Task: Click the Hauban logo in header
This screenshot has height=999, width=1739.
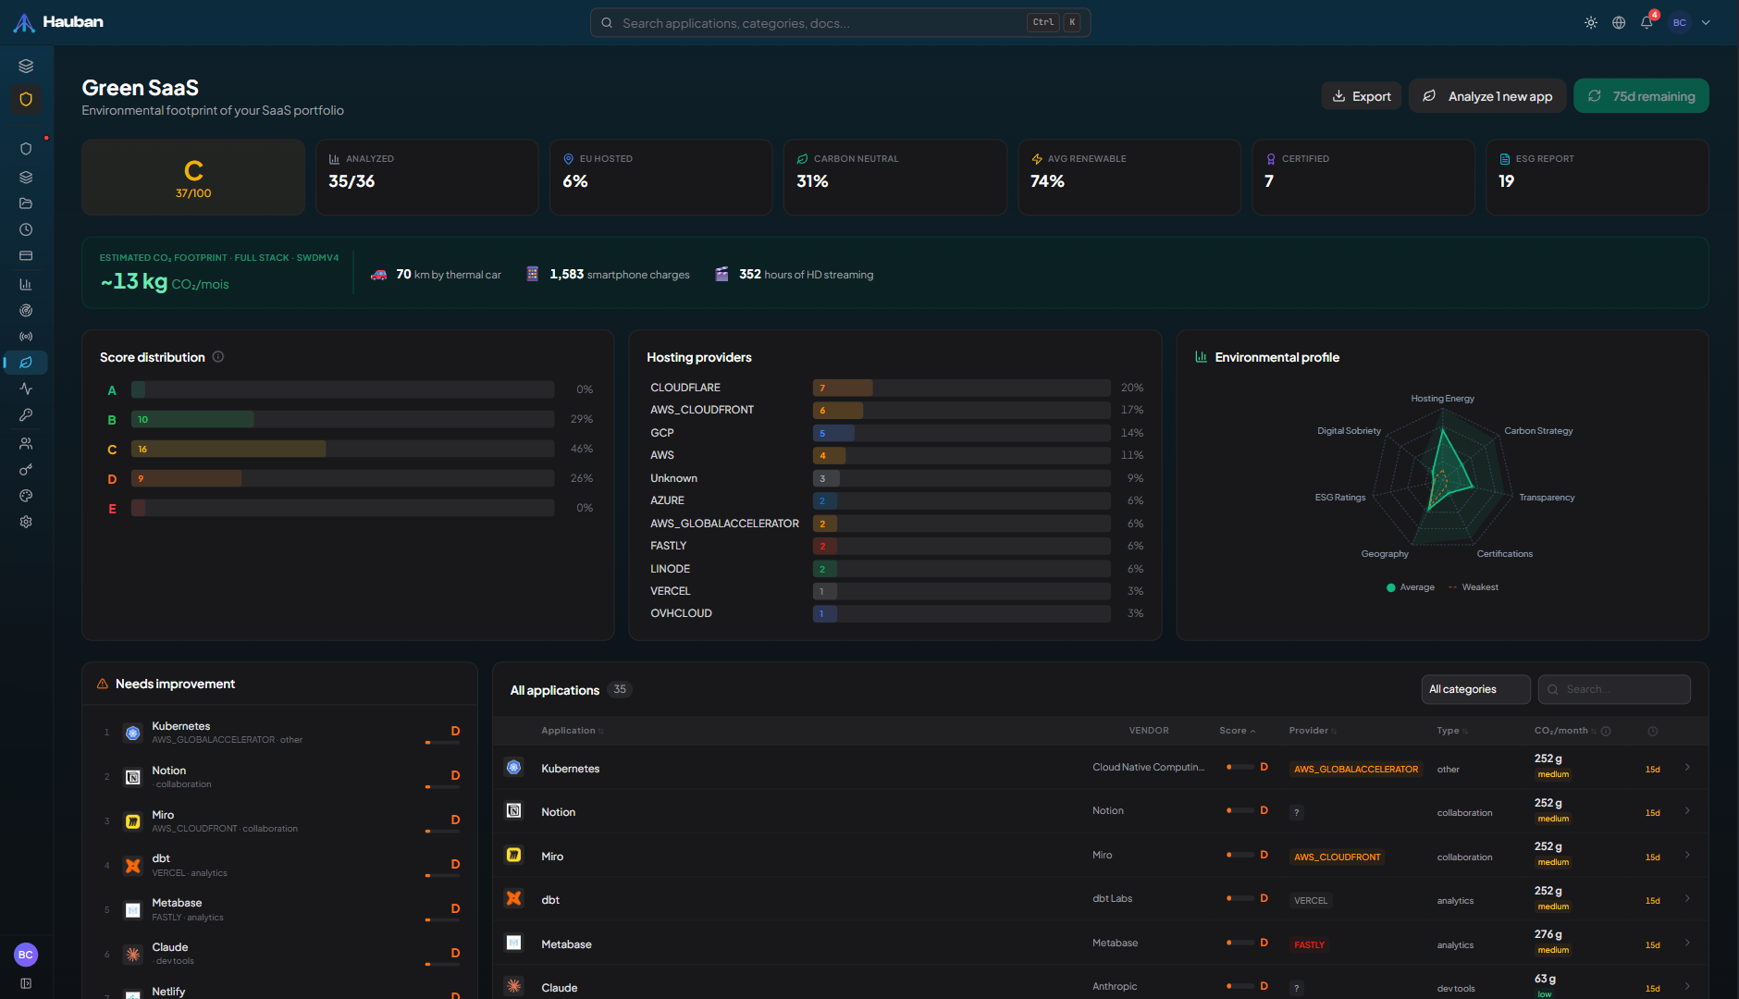Action: [58, 22]
